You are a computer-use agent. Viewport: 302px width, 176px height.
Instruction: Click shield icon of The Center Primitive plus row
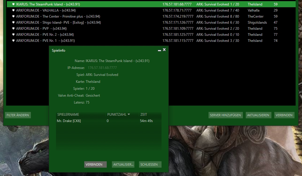pos(13,16)
